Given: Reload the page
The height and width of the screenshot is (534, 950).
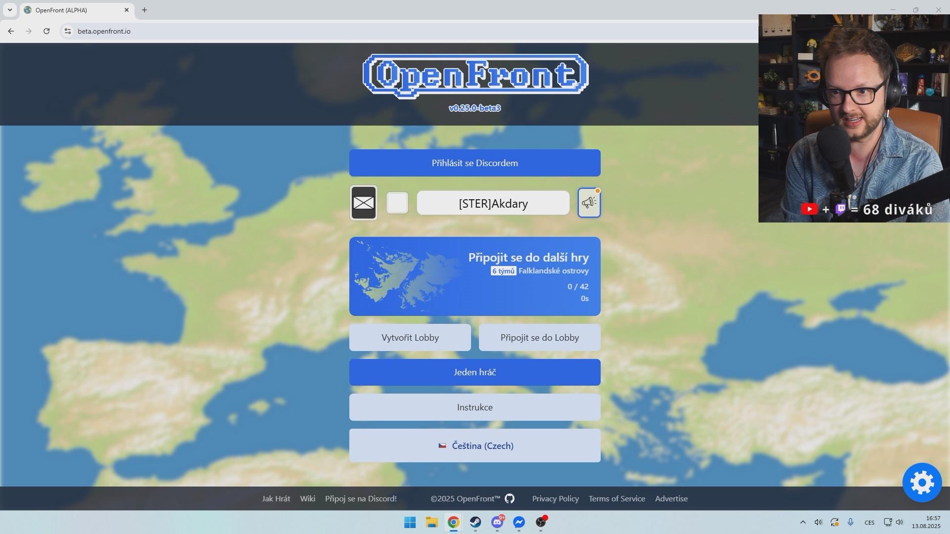Looking at the screenshot, I should [47, 31].
